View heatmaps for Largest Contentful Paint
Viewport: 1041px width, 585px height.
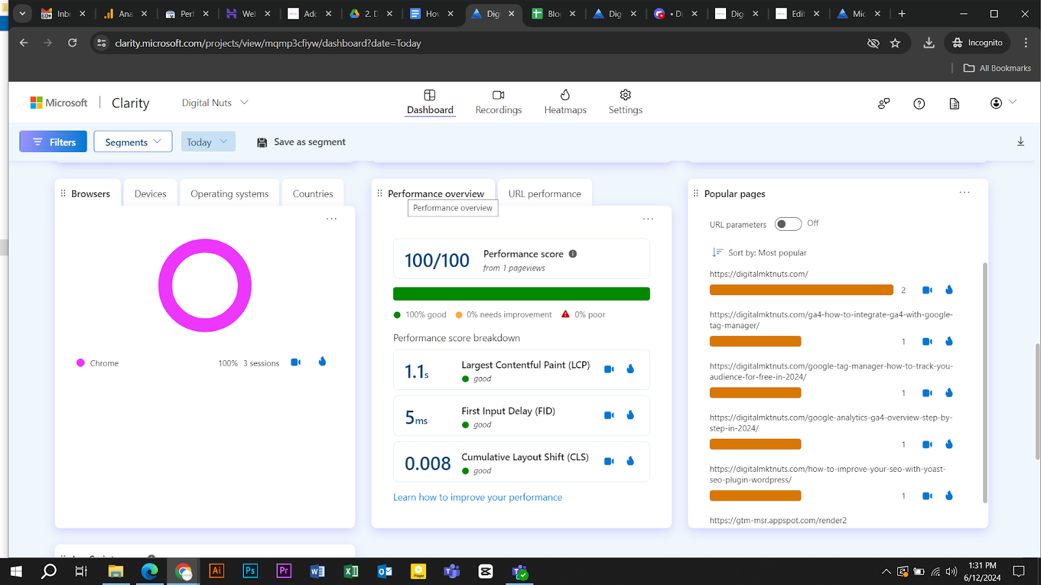630,369
